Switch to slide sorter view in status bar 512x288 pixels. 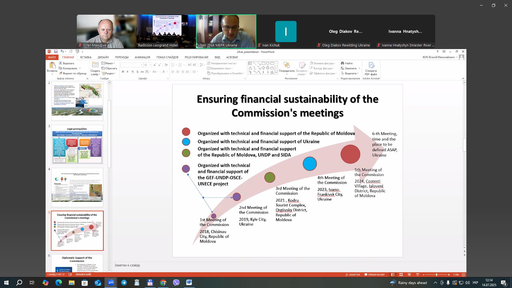coord(401,275)
